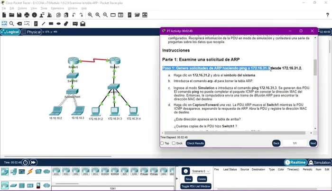The image size is (332, 191).
Task: Click Switch0 in the topology
Action: coord(73,76)
